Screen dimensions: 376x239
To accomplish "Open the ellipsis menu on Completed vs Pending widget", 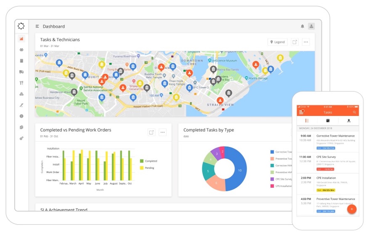I will [x=163, y=132].
